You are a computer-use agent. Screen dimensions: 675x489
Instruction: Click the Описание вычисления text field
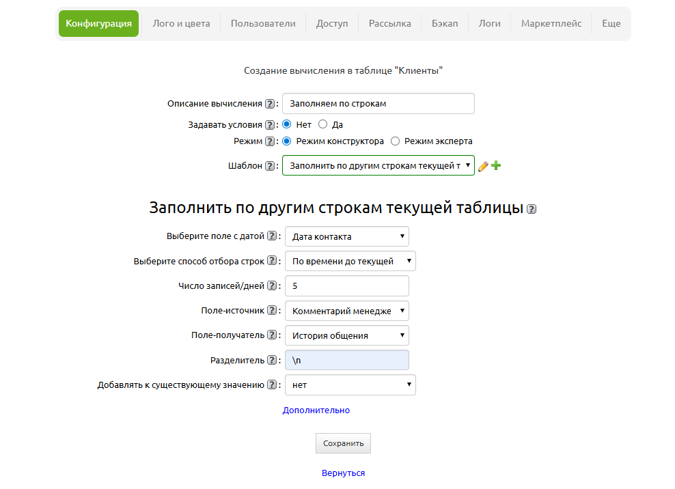coord(378,104)
